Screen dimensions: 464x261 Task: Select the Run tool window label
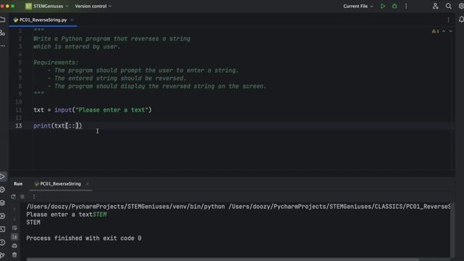18,183
